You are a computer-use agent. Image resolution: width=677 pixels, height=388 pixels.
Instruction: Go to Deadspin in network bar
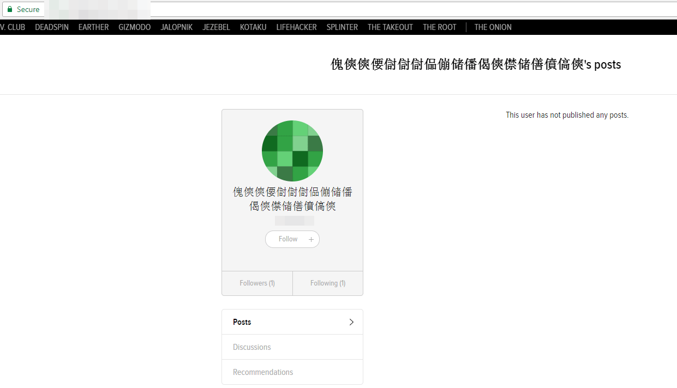52,27
